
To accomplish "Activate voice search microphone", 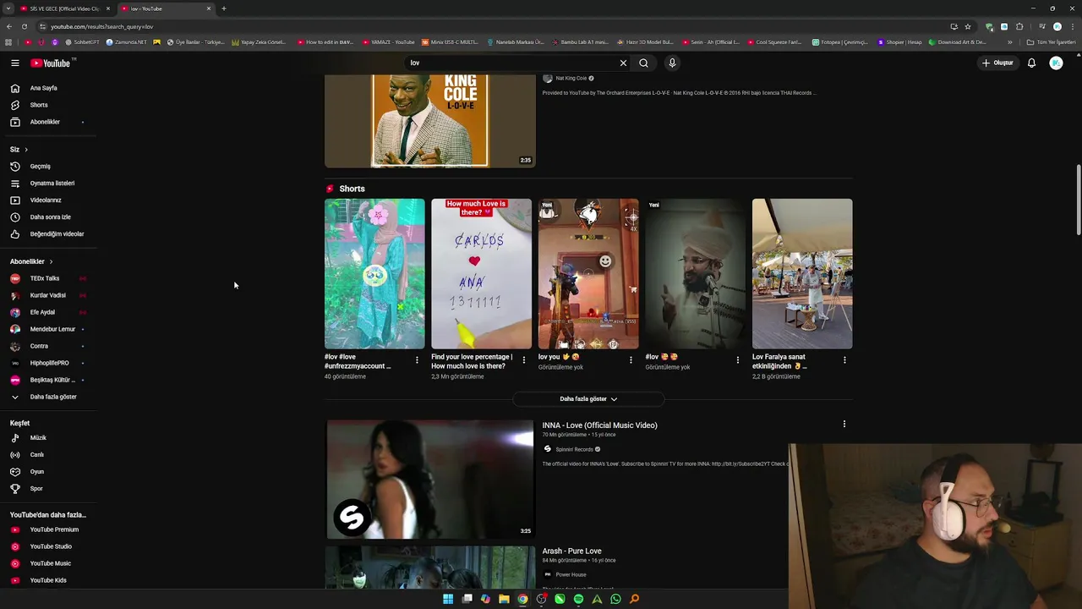I will tap(672, 63).
